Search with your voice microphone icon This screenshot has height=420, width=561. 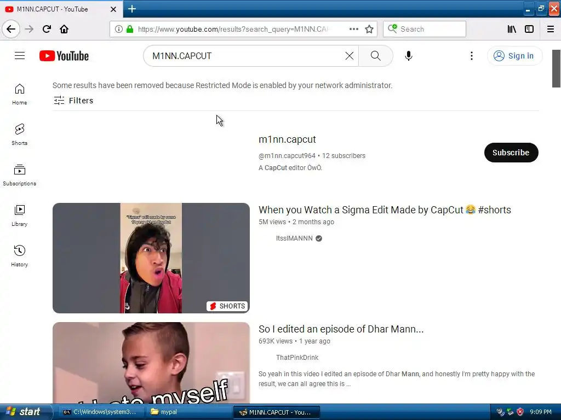click(x=409, y=56)
